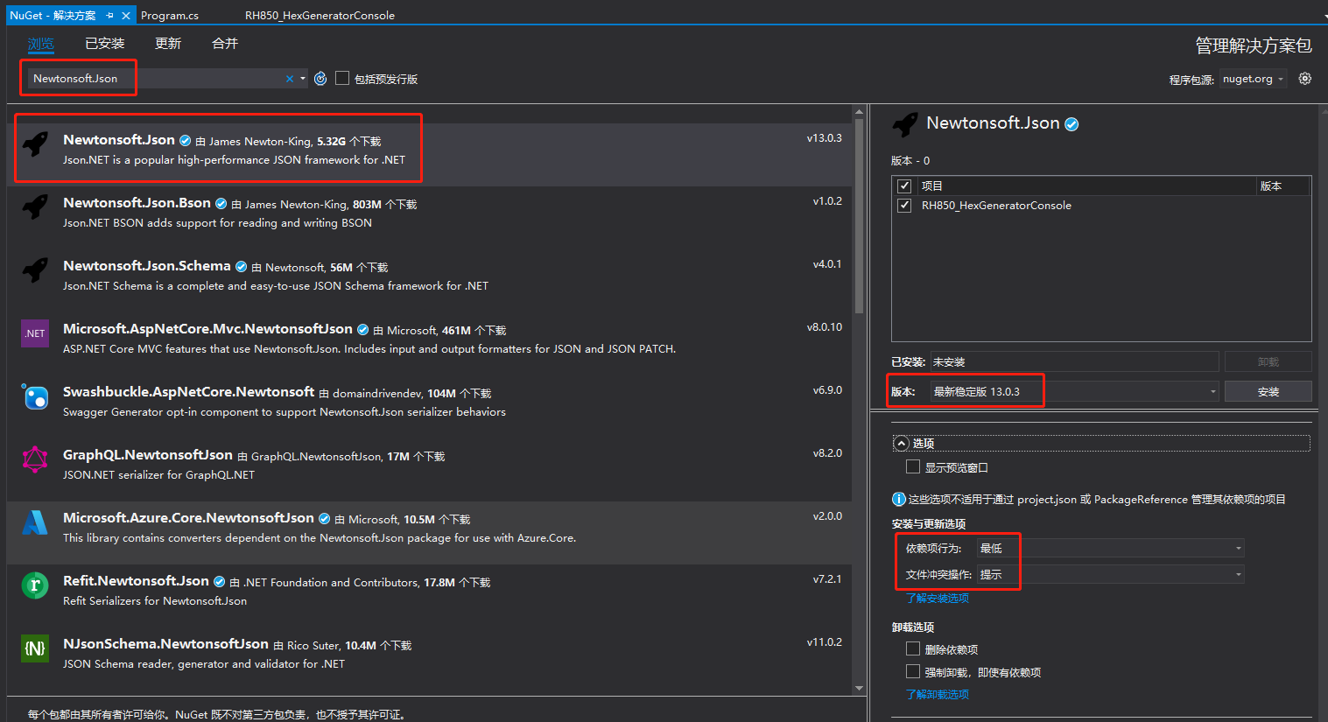Select the Newtonsoft.Json.Schema package title

coord(146,266)
